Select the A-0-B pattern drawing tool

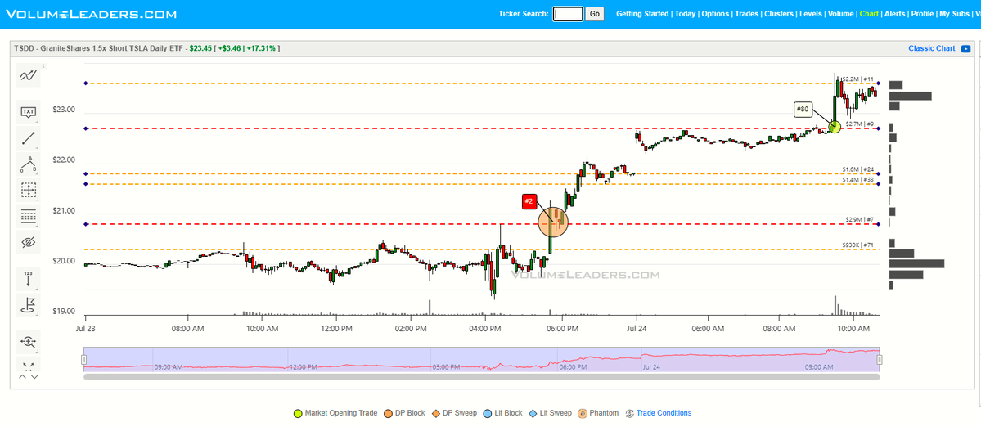click(x=28, y=164)
